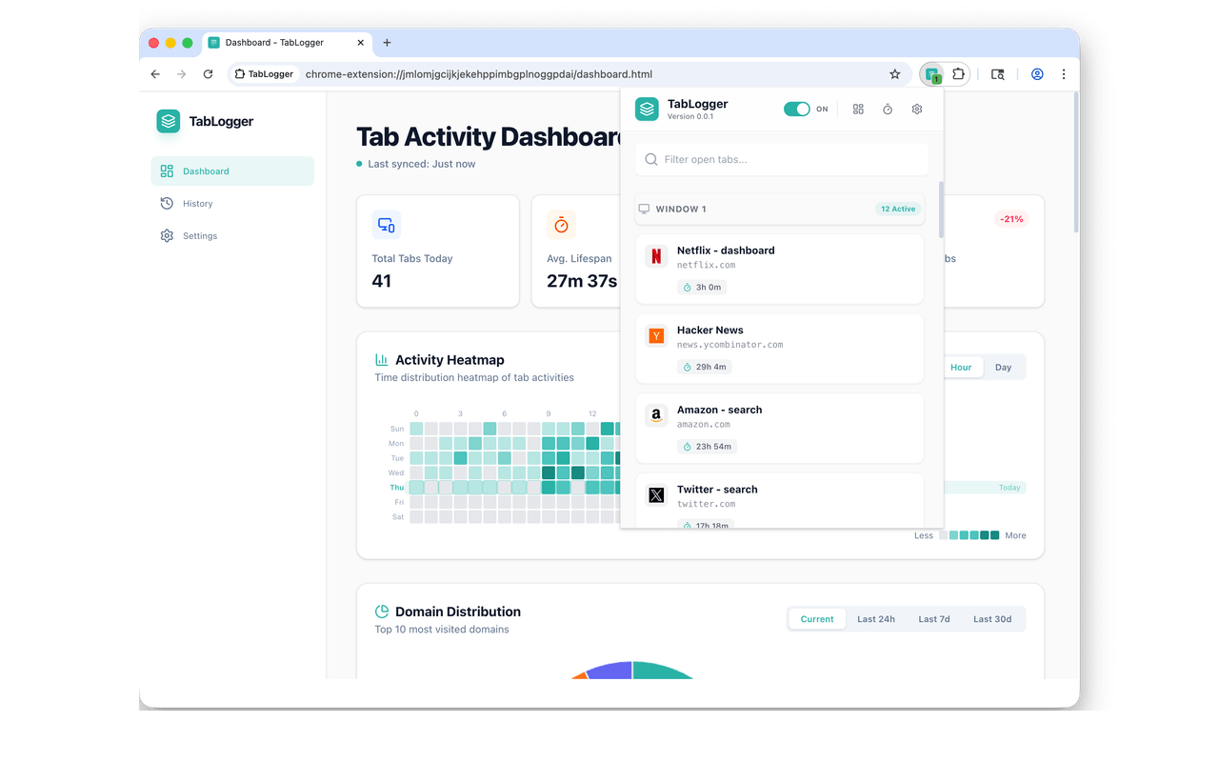Open dashboard grid icon in TabLogger popup
1219x762 pixels.
tap(858, 110)
